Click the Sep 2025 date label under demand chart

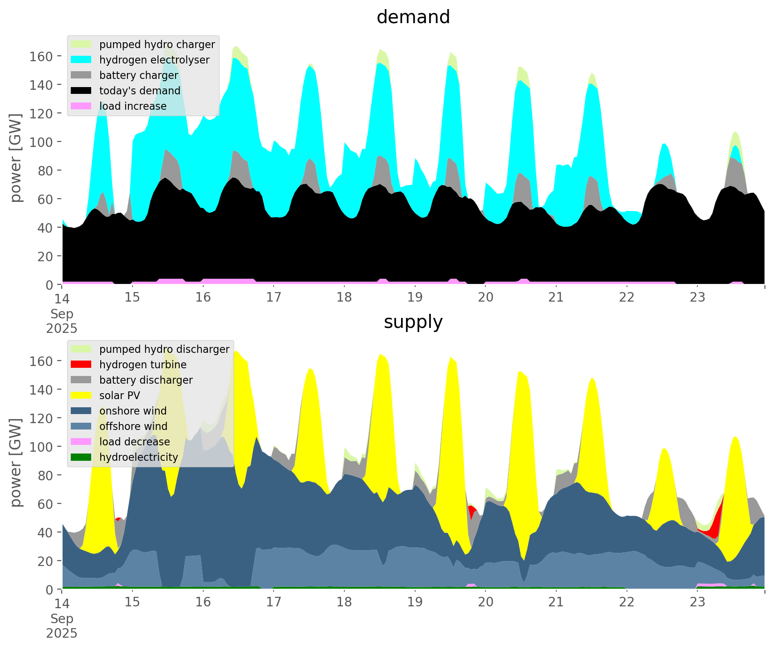(x=62, y=321)
